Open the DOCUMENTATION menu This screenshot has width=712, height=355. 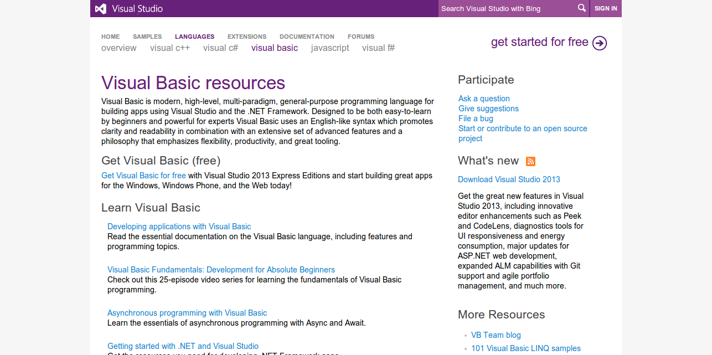pyautogui.click(x=307, y=37)
